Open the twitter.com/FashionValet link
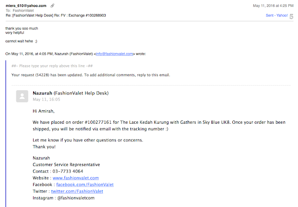298x207 pixels. (x=77, y=191)
